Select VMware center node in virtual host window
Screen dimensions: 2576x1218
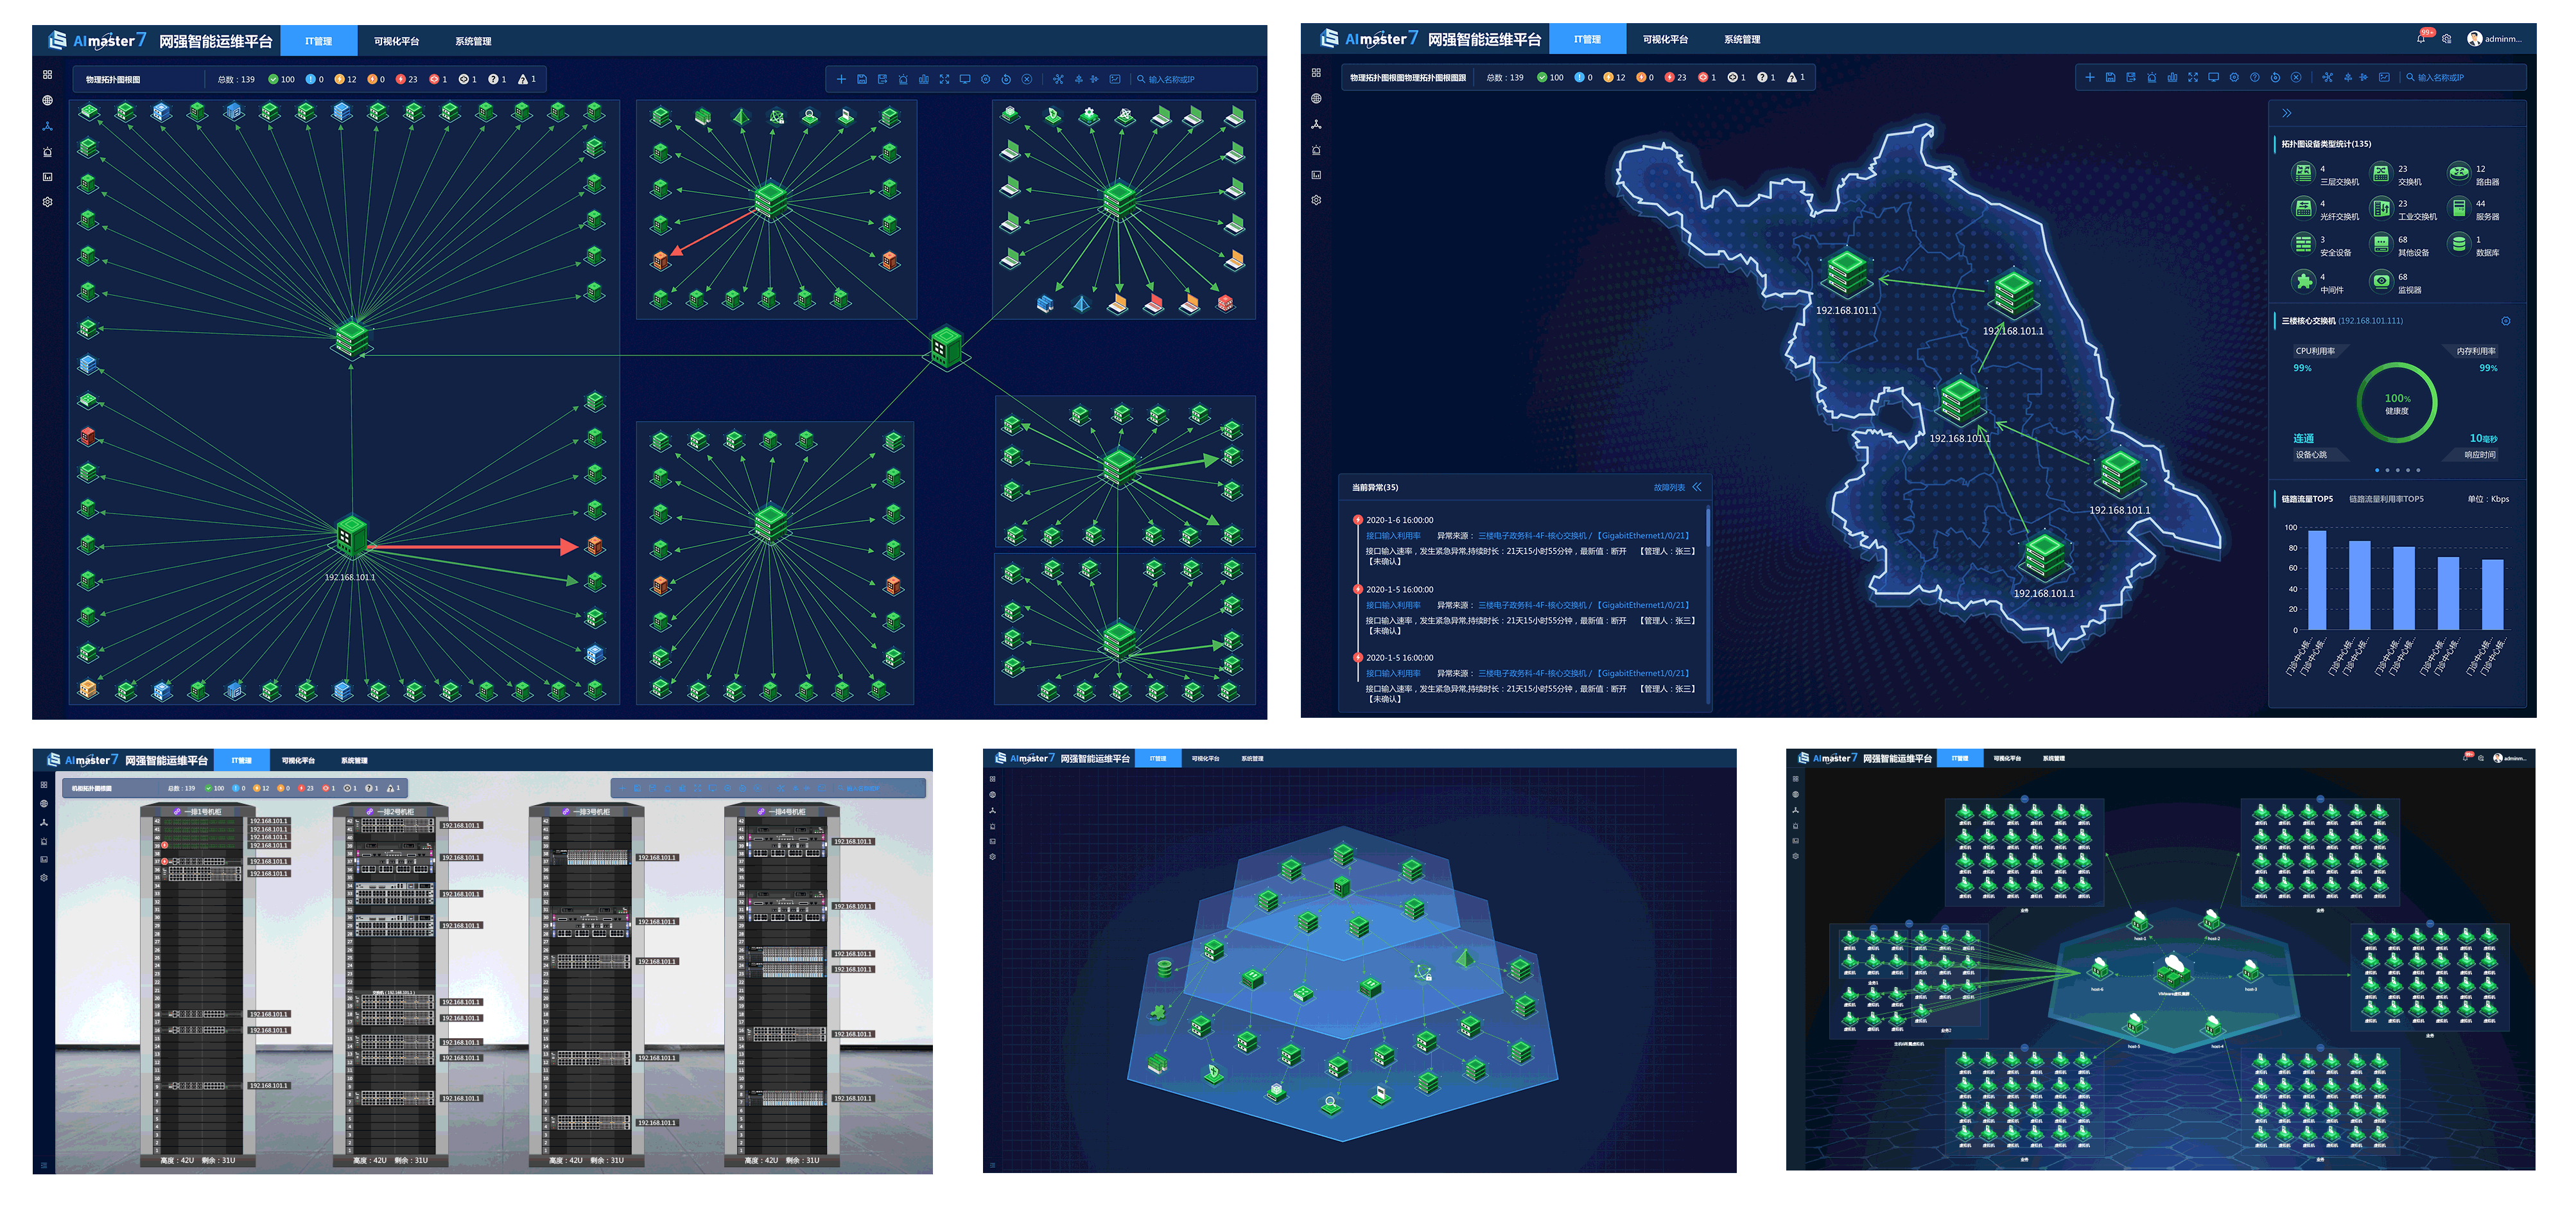(x=2173, y=972)
